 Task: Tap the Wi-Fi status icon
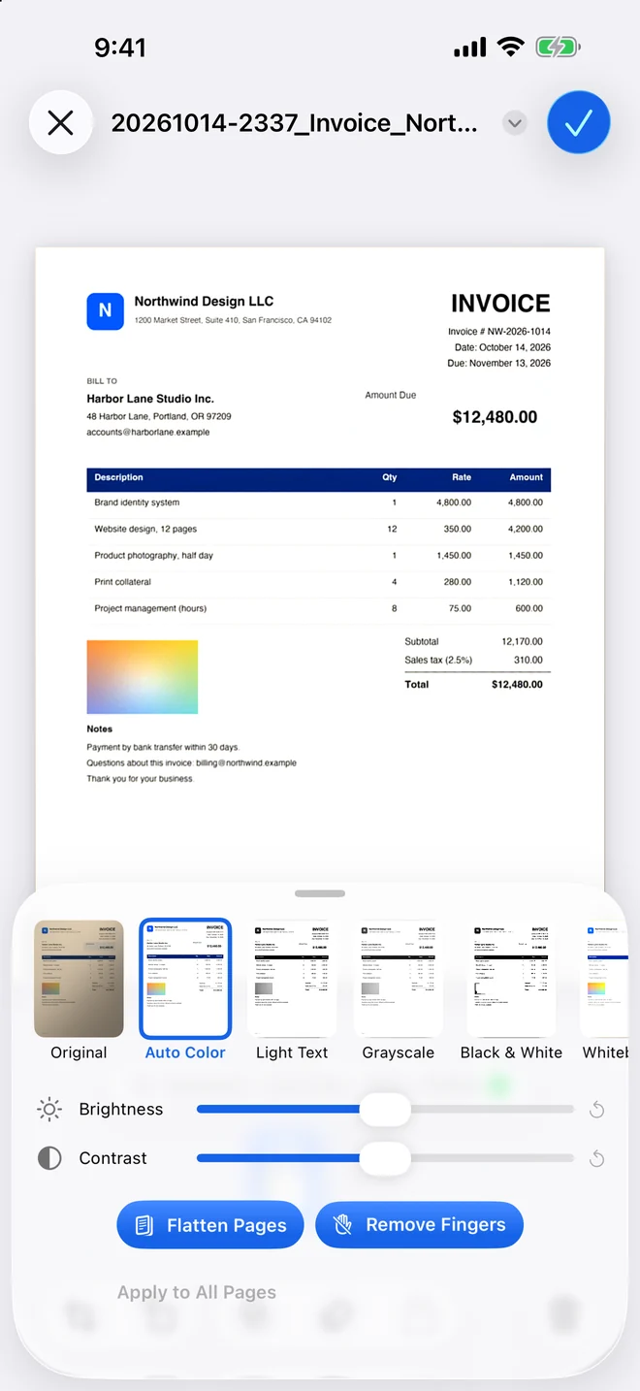[x=510, y=47]
